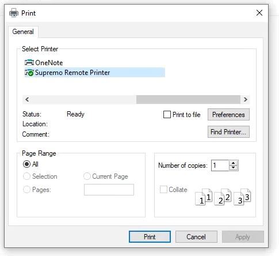Select the Supremo Remote Printer icon

29,73
